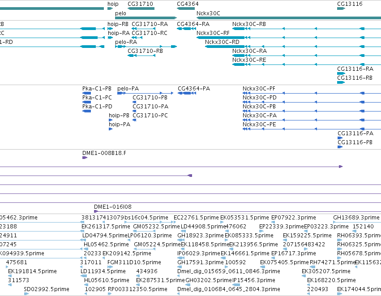The image size is (381, 296).
Task: Click the EK209142.5prime EST label
Action: point(127,254)
